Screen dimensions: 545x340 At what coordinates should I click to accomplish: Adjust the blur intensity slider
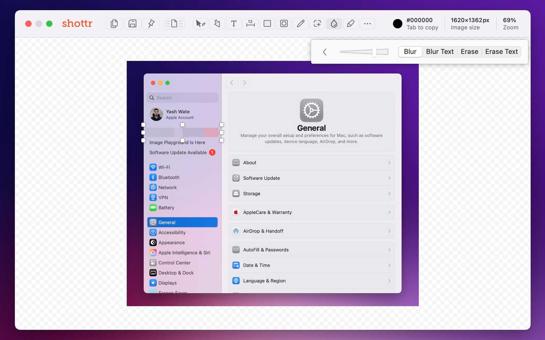tap(374, 51)
